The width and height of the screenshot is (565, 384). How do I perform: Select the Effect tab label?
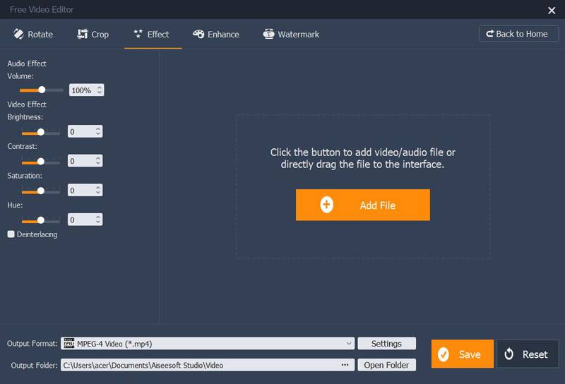(157, 34)
